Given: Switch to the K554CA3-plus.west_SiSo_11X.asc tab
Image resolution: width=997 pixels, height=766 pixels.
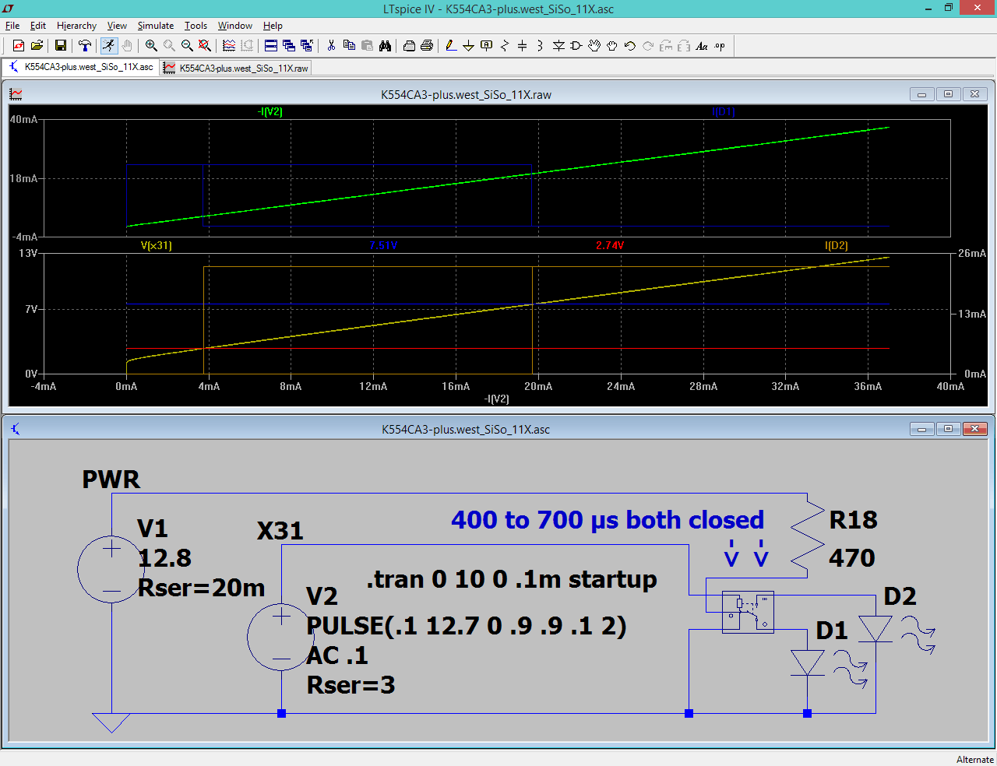Looking at the screenshot, I should (81, 67).
